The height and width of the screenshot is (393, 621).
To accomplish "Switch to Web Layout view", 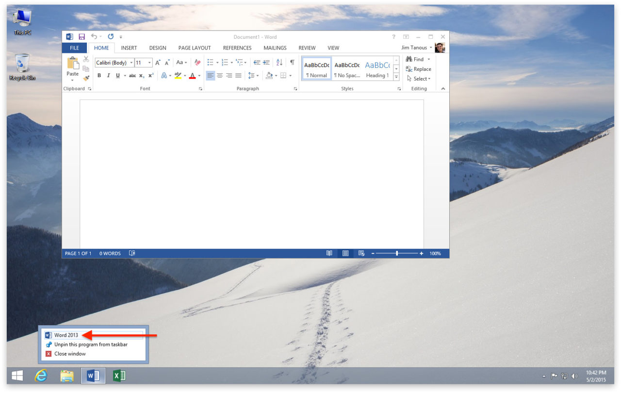I will (x=361, y=253).
